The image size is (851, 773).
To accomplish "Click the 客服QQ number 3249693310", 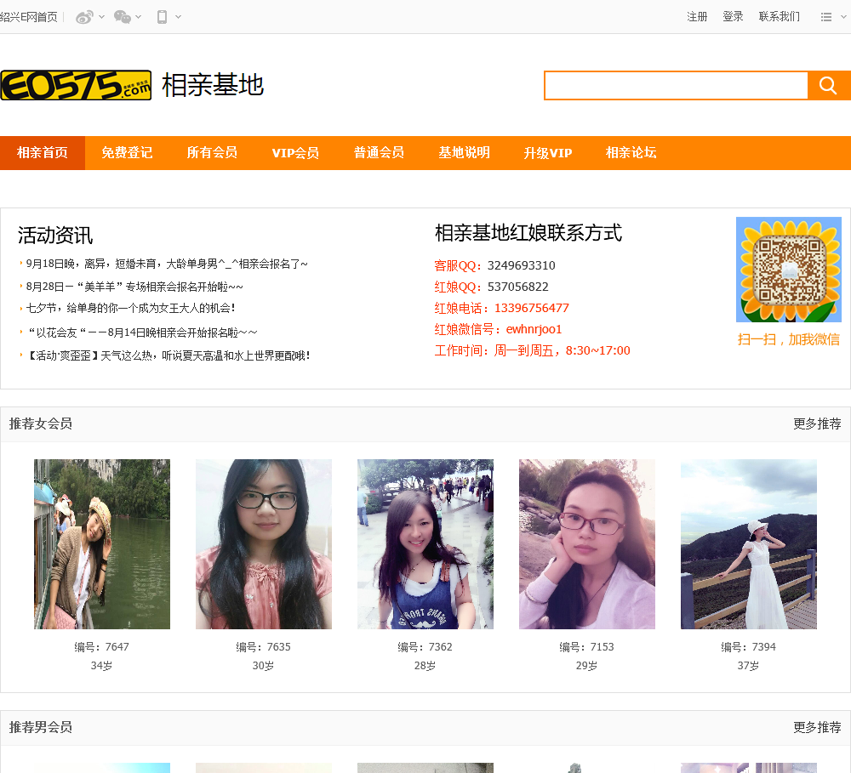I will pos(521,266).
